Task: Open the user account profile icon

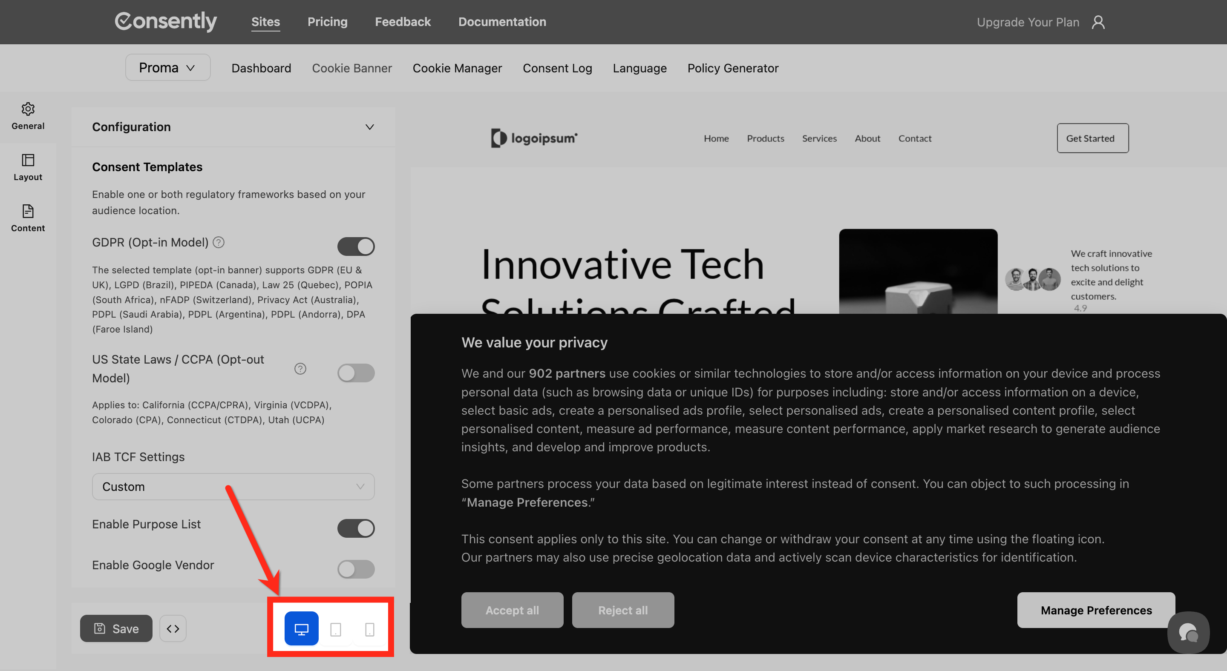Action: [x=1098, y=22]
